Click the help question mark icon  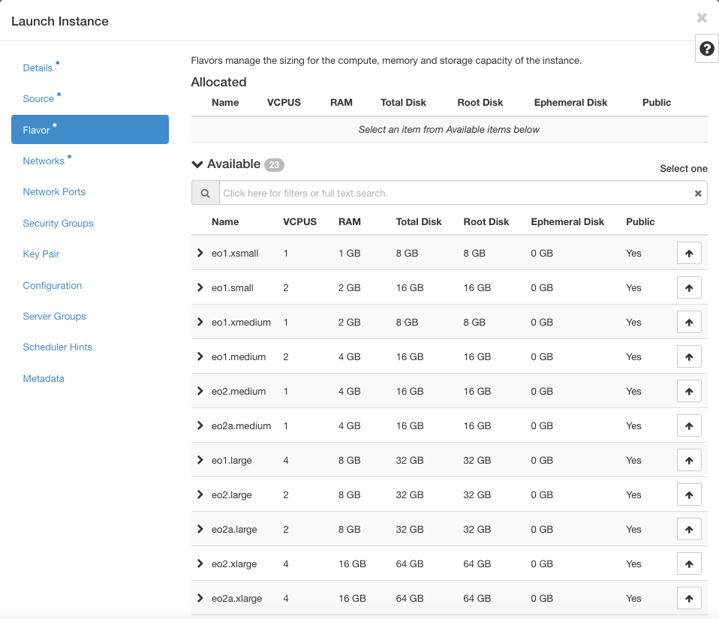(x=706, y=49)
